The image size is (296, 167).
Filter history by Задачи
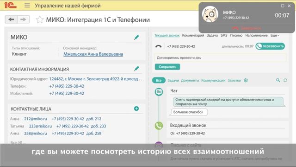[x=173, y=80]
